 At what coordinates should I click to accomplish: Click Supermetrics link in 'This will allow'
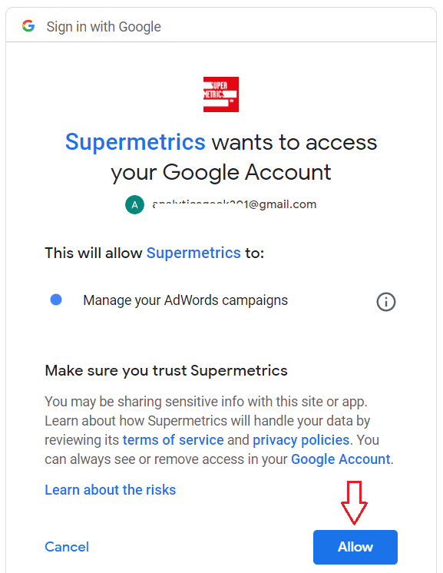click(193, 253)
